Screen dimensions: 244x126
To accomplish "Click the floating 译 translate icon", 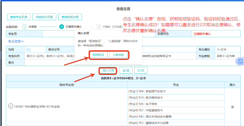I will tap(240, 61).
